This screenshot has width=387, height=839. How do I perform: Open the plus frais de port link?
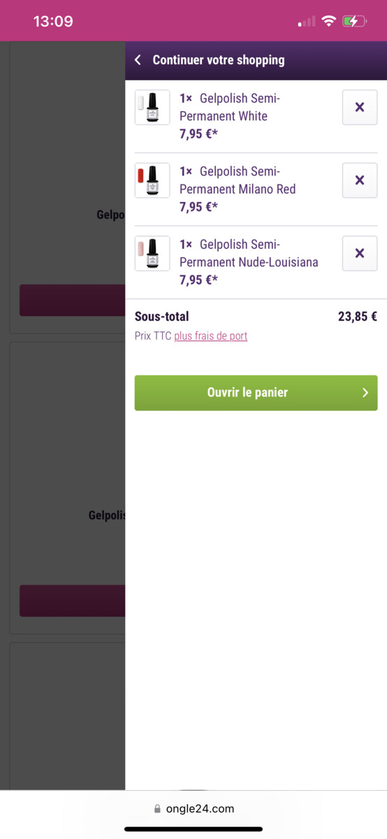coord(211,336)
